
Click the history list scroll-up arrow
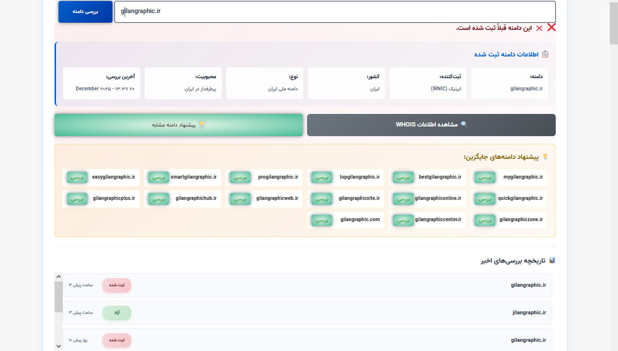click(x=58, y=277)
